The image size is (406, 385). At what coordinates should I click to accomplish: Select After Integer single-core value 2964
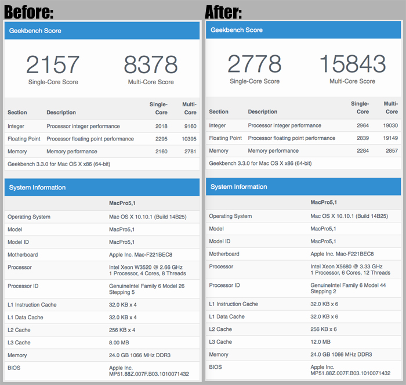(362, 125)
